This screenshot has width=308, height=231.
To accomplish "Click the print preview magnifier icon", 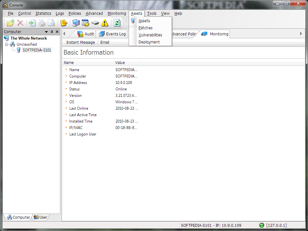I will coord(52,23).
